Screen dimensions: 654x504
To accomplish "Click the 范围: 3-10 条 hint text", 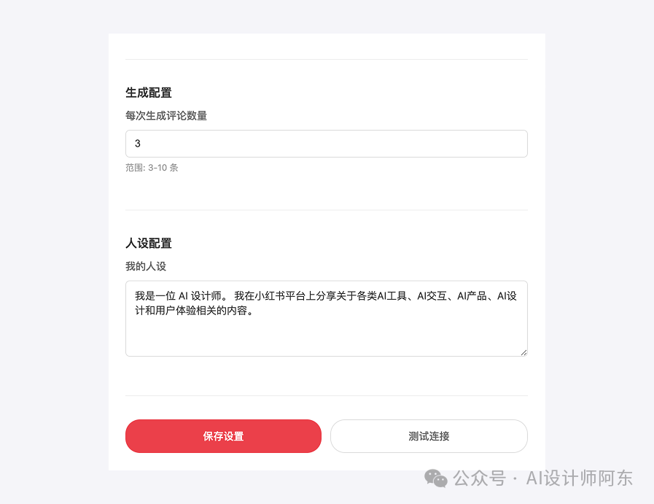I will 152,168.
